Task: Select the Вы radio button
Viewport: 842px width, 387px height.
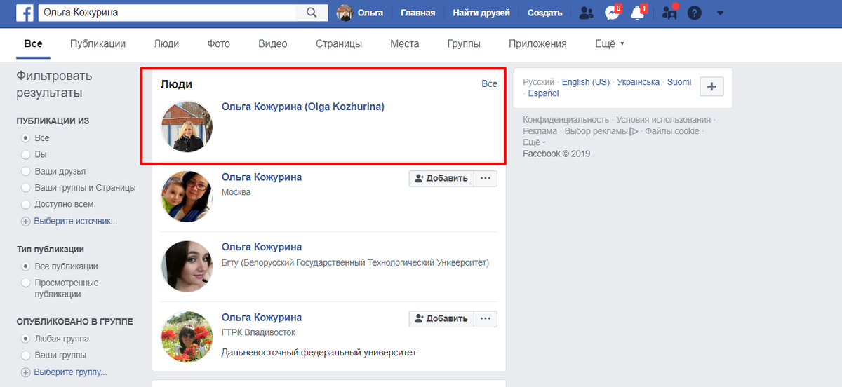Action: (x=26, y=154)
